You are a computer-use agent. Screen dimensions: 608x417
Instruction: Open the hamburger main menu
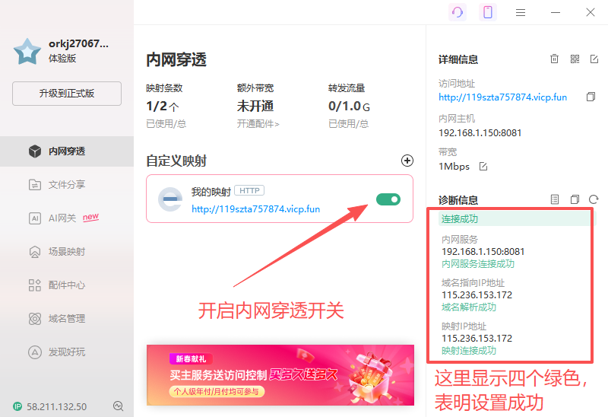point(521,12)
